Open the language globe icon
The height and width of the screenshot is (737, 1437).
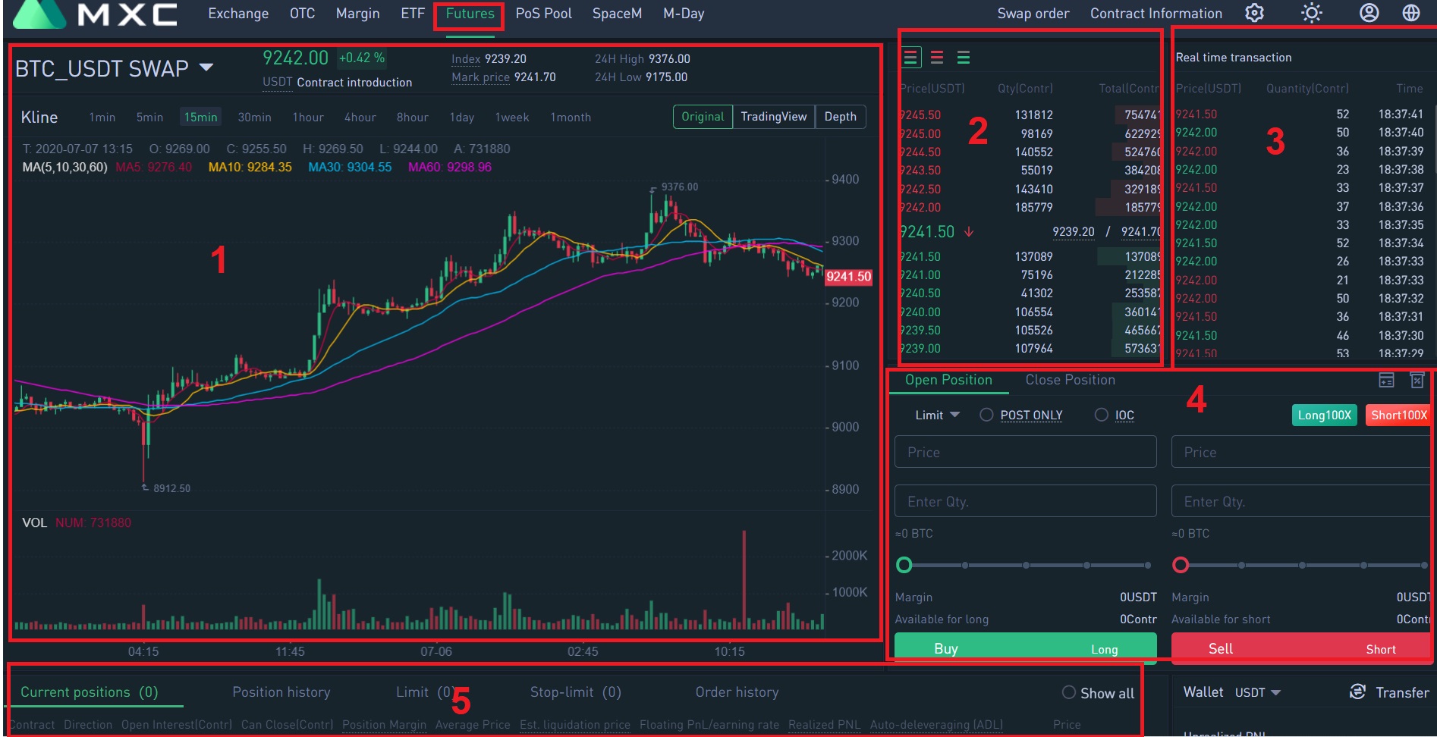(x=1410, y=13)
